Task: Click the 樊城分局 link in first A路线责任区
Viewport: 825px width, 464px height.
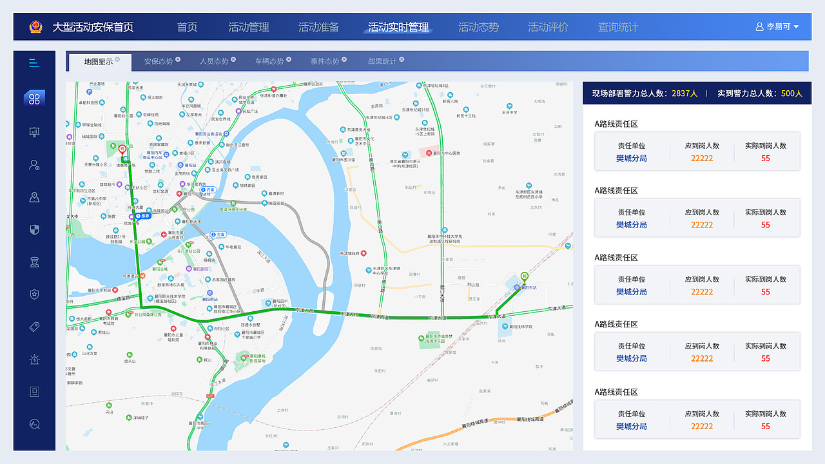Action: tap(632, 157)
